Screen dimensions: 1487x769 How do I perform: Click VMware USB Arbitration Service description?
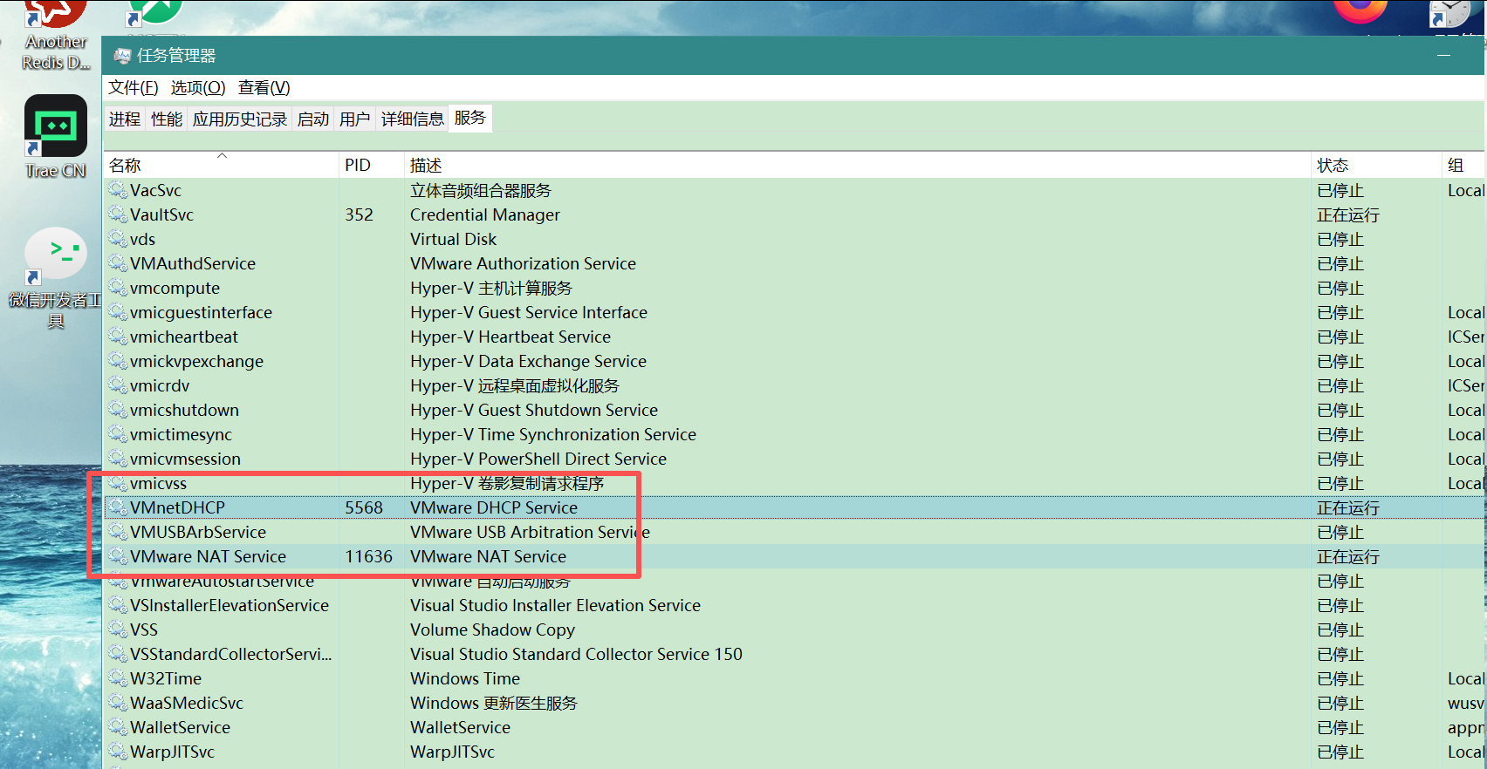[530, 532]
